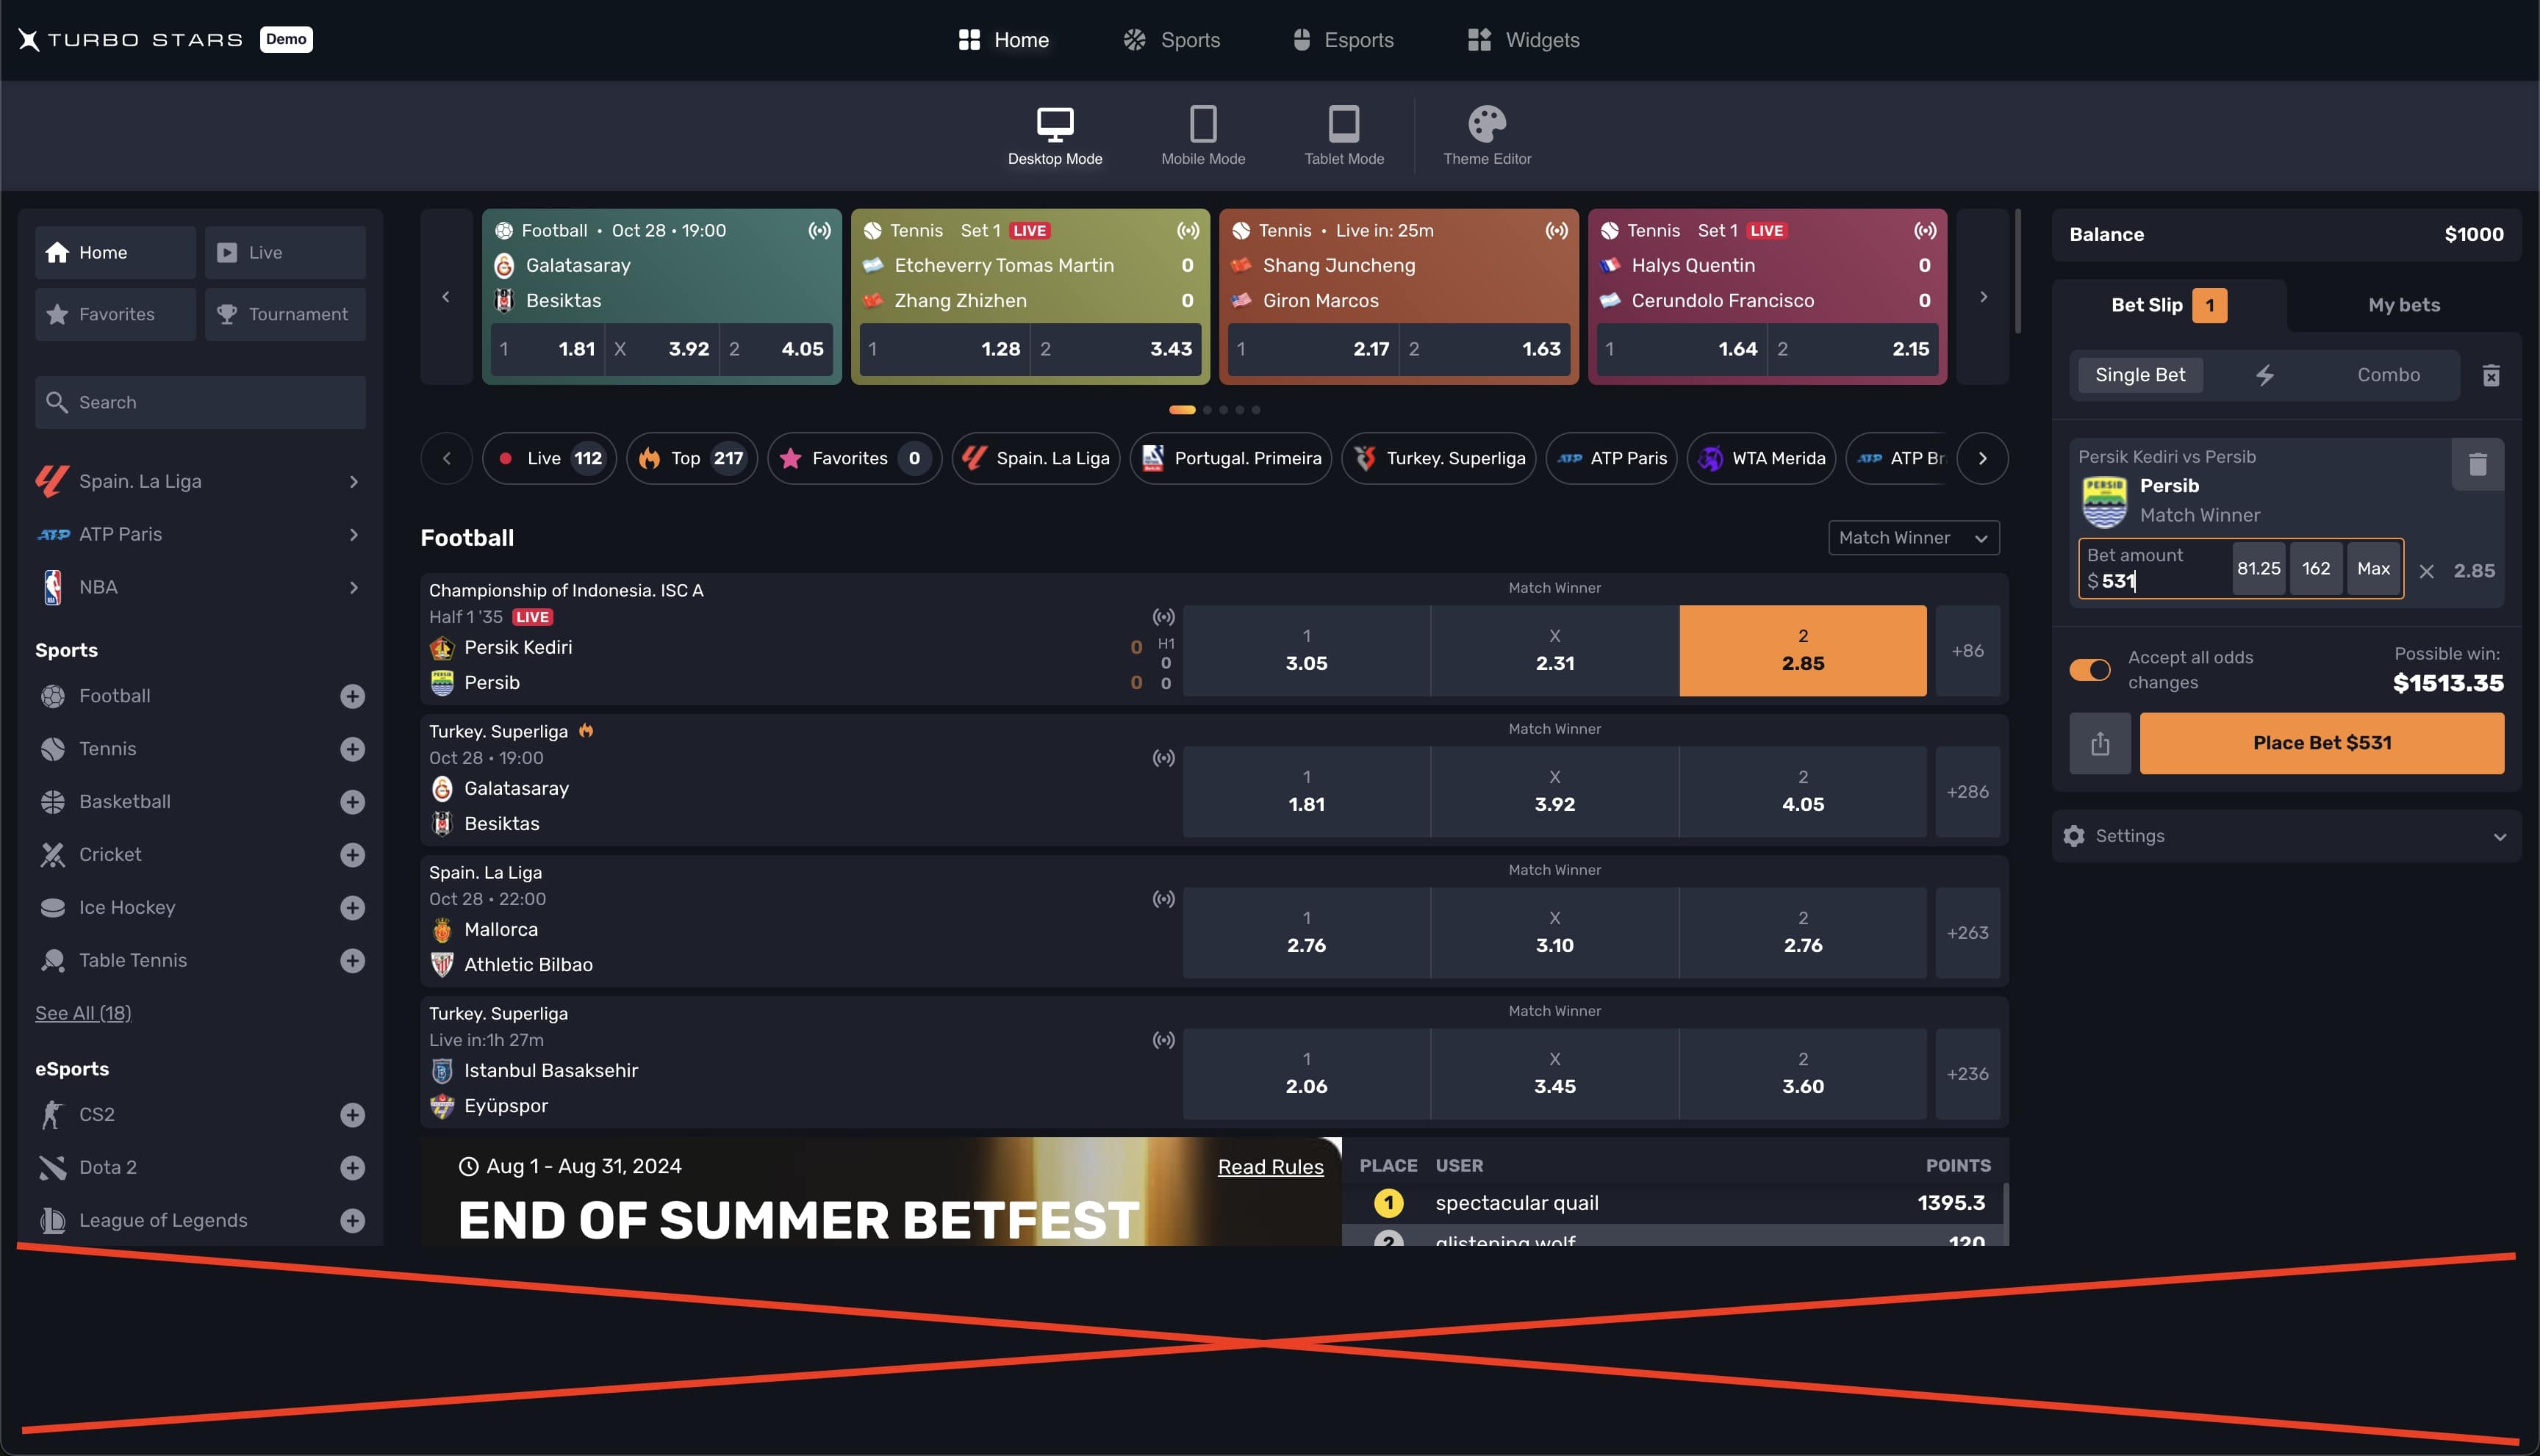Image resolution: width=2540 pixels, height=1456 pixels.
Task: Open Esports top navigation tab
Action: click(x=1343, y=40)
